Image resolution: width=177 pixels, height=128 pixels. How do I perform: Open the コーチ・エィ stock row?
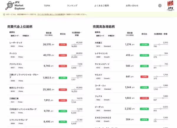[x=132, y=87]
